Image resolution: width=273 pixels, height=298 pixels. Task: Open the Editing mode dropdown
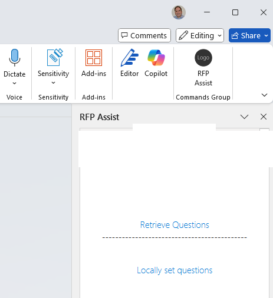[200, 35]
